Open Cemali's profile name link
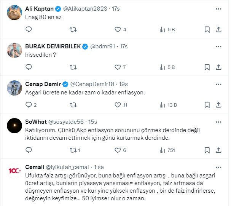 pos(35,167)
